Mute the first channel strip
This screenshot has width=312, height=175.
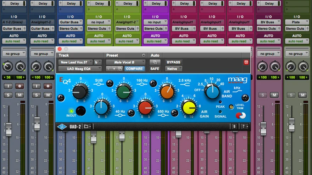(x=20, y=95)
